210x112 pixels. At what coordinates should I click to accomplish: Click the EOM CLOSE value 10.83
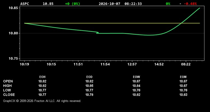coord(183,95)
